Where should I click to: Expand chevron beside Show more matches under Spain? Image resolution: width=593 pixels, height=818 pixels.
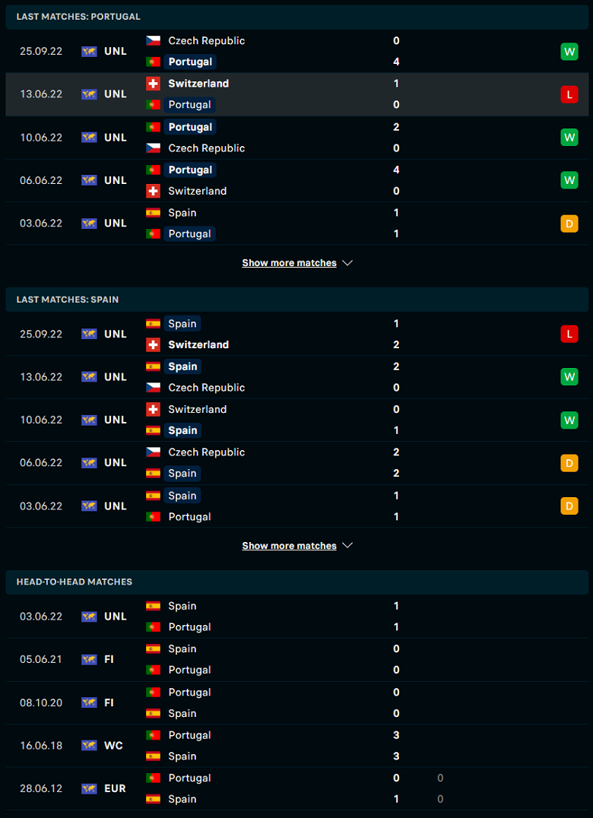347,546
